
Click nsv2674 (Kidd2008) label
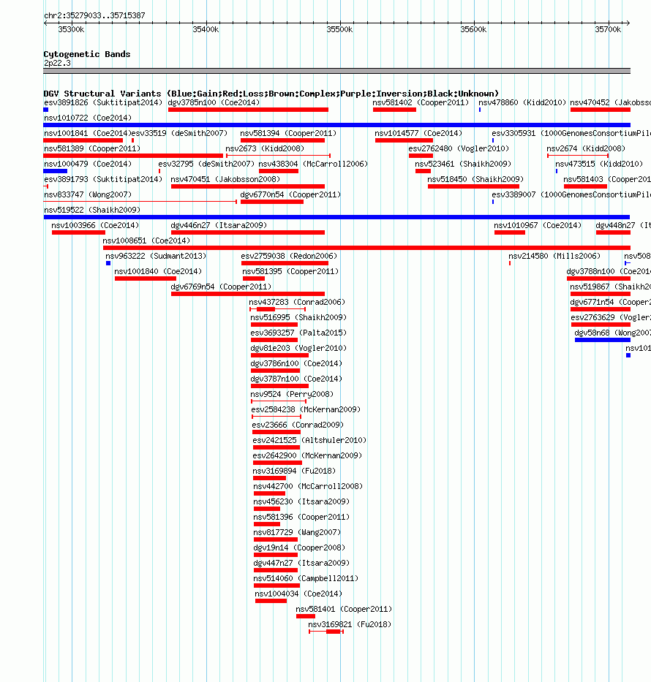[x=586, y=148]
